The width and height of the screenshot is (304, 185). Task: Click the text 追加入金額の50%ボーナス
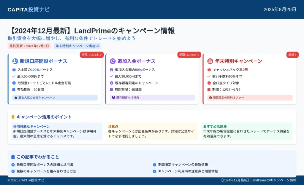tap(135, 70)
